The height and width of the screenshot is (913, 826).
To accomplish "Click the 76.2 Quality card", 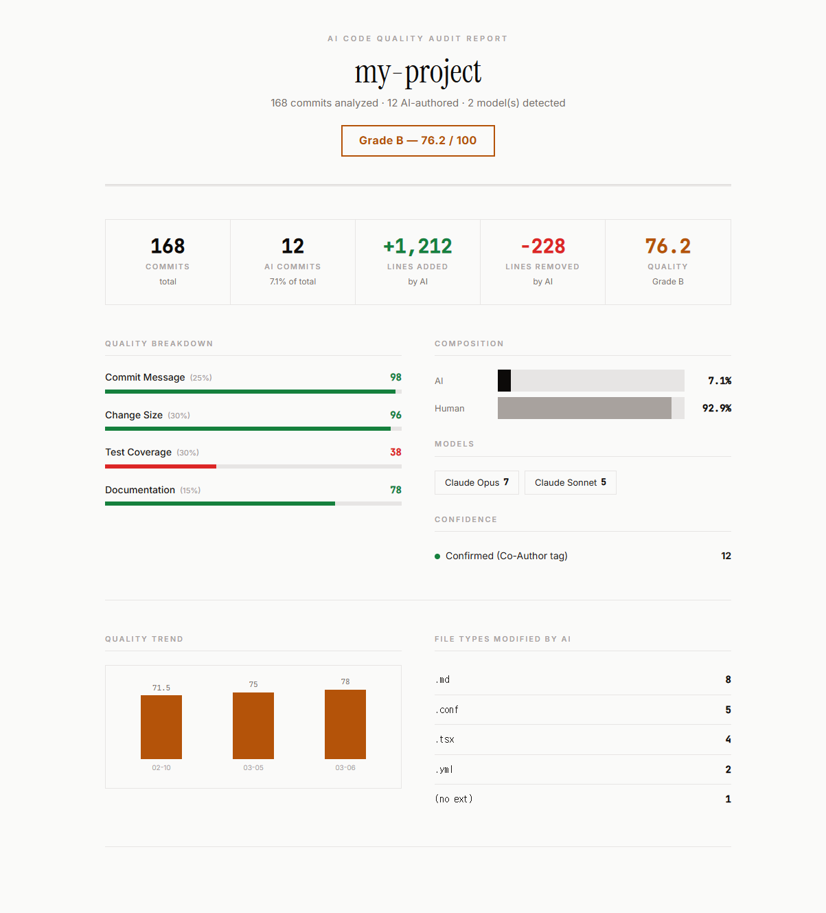I will pos(668,262).
